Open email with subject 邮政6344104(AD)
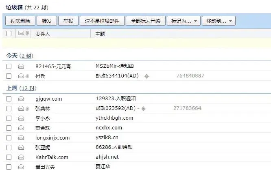This screenshot has height=170, width=271. click(x=117, y=76)
